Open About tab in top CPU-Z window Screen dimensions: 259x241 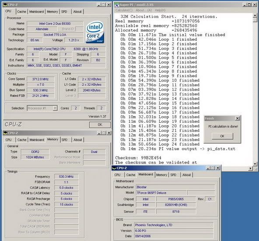pyautogui.click(x=77, y=11)
